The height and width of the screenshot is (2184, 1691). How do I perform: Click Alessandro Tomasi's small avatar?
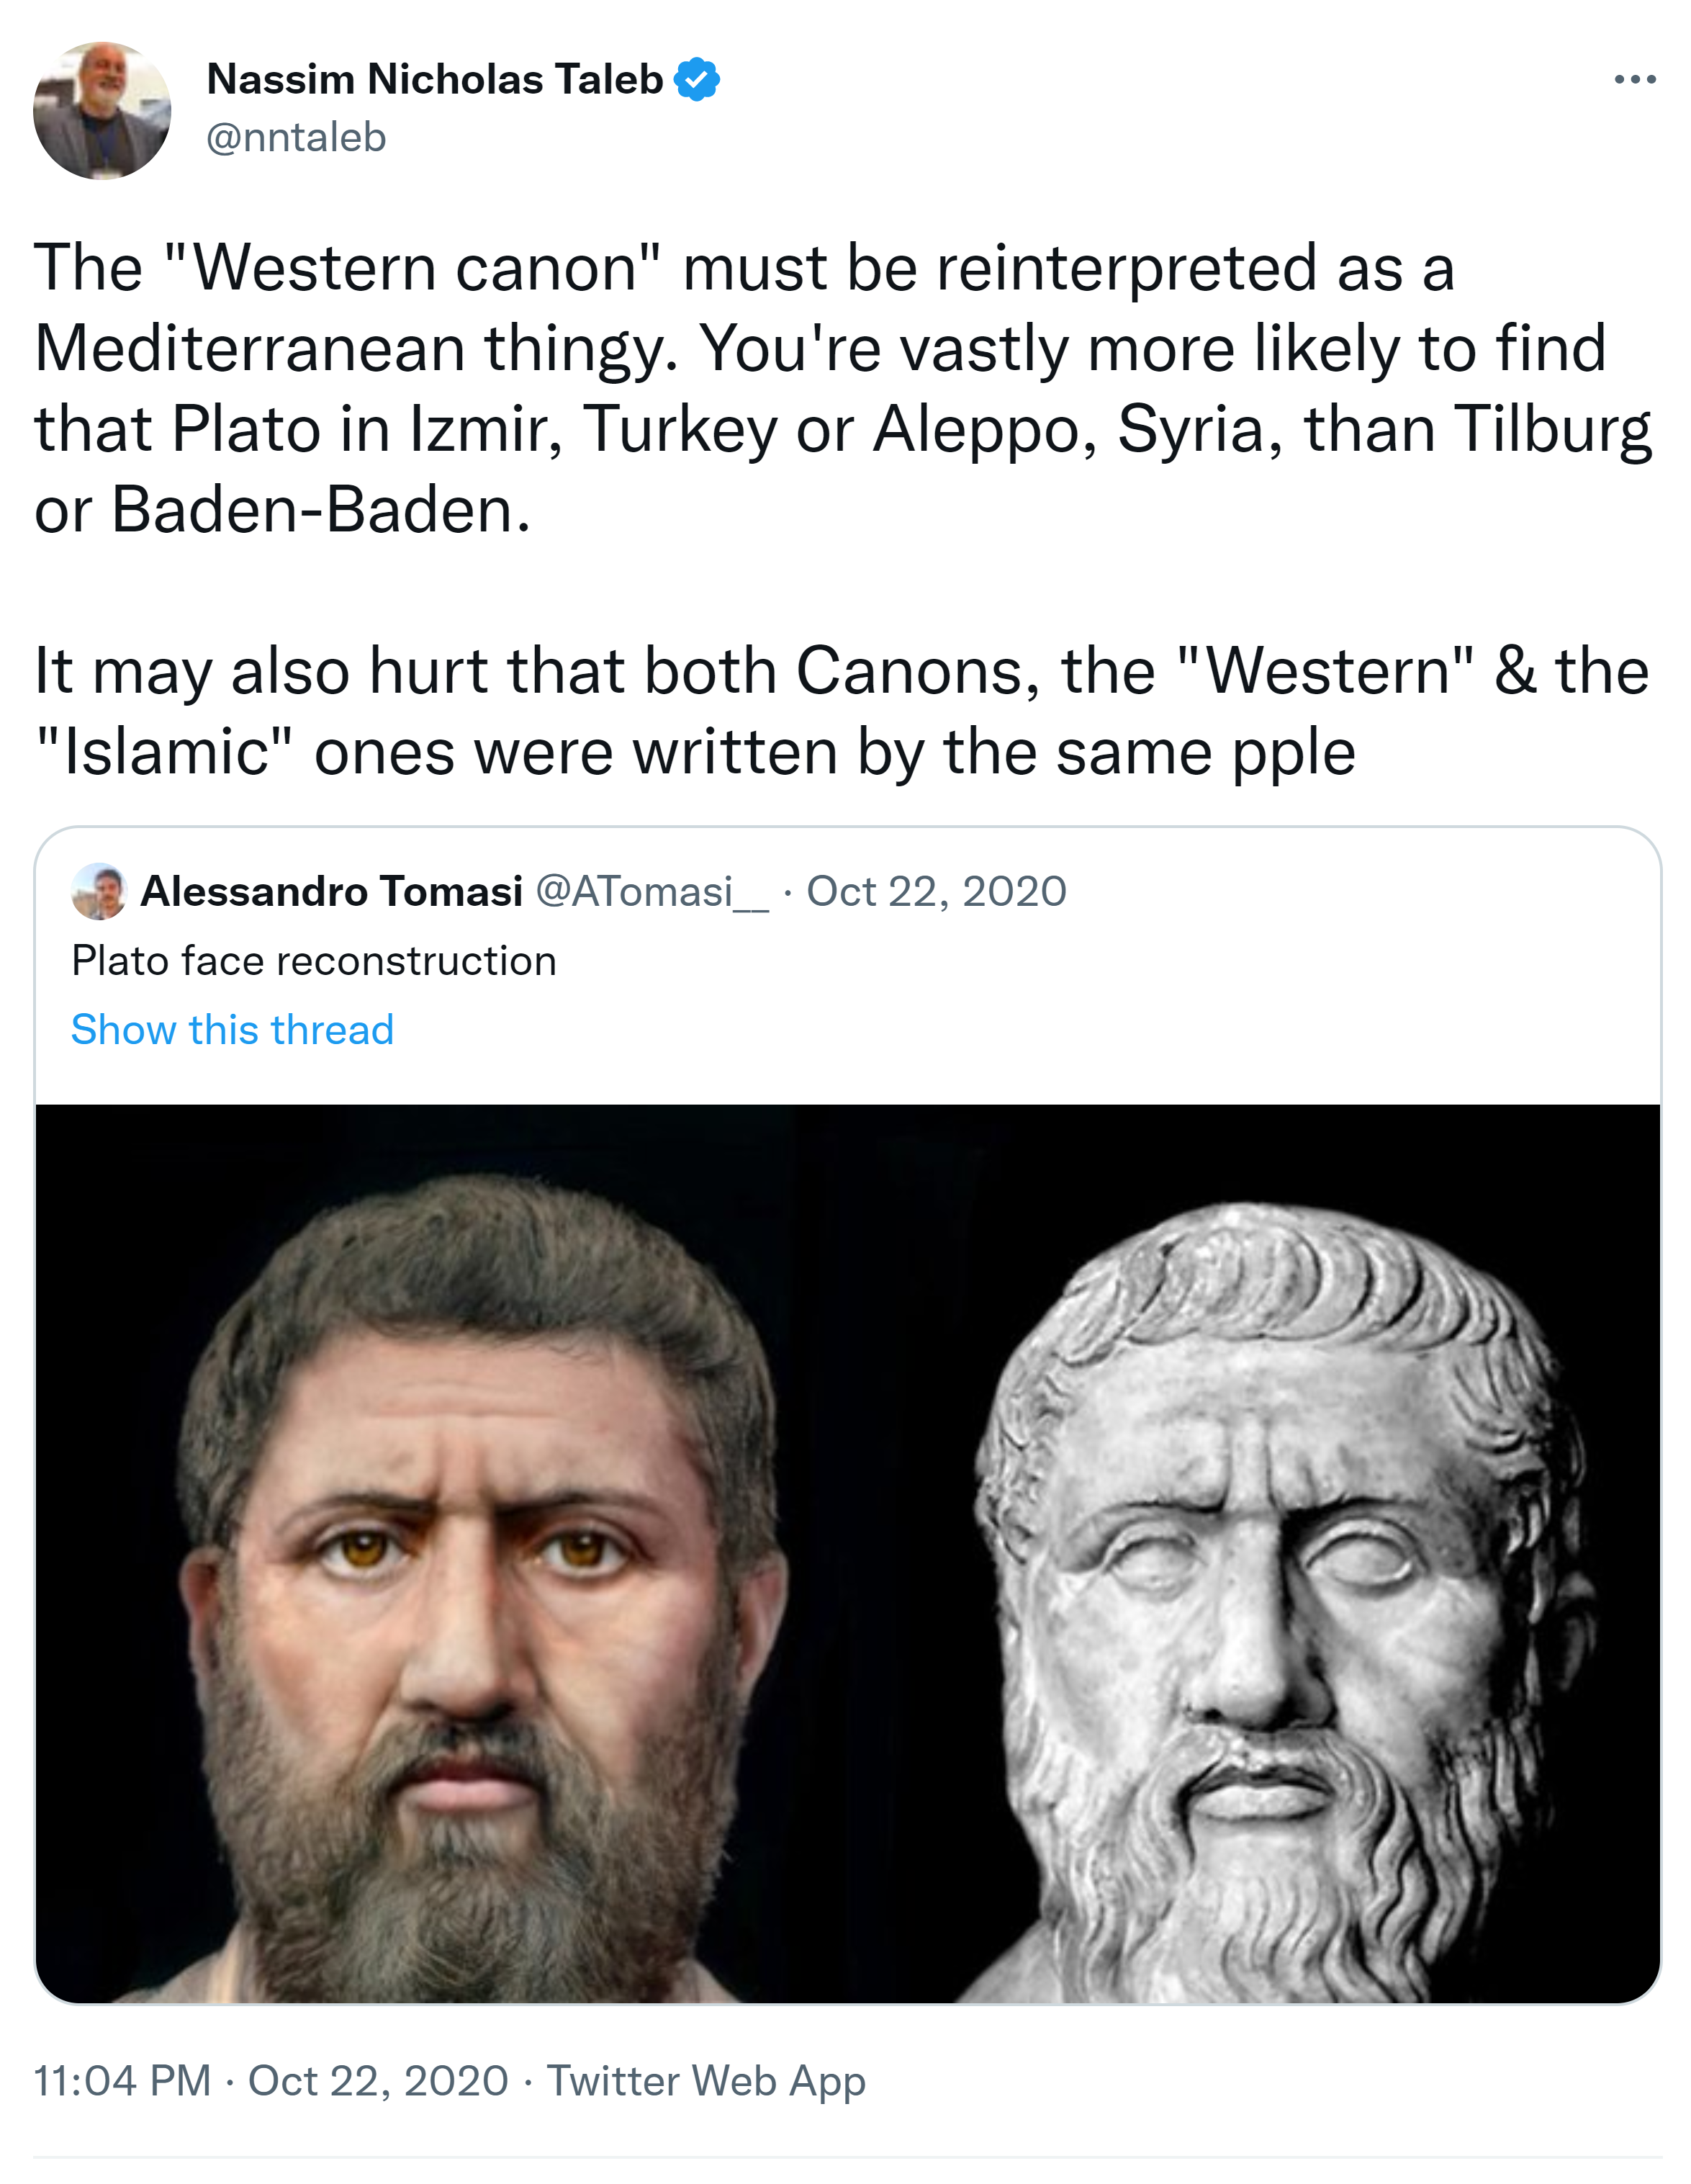pos(99,891)
